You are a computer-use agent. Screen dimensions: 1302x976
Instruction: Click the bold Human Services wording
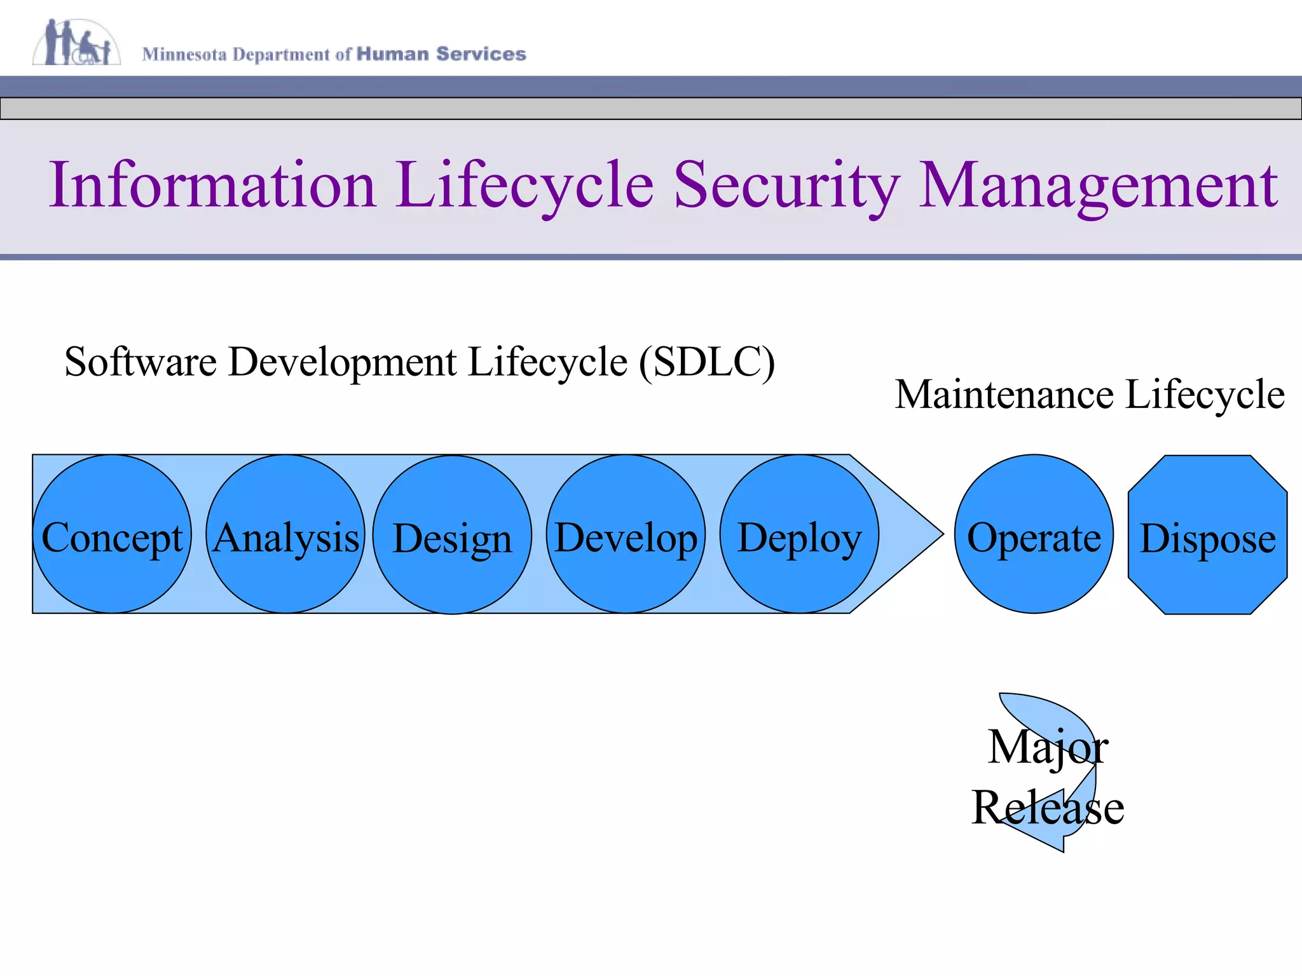[441, 54]
